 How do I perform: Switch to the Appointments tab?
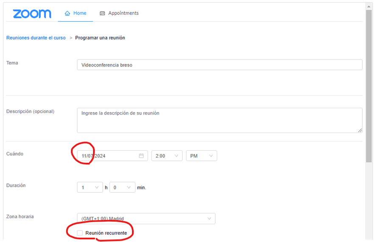(119, 13)
